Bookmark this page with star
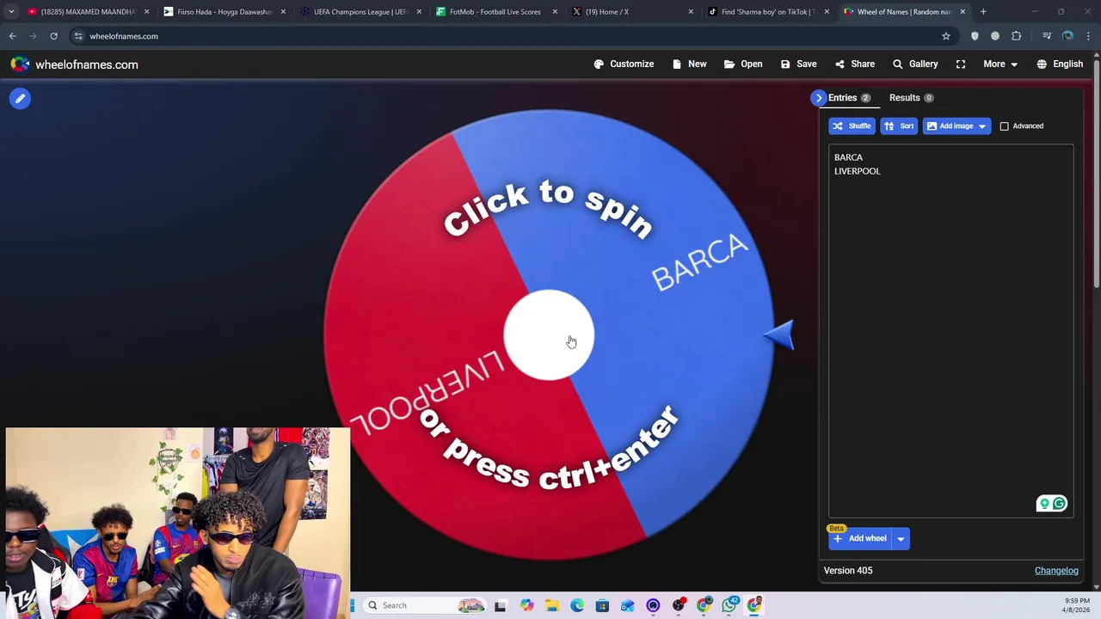The image size is (1101, 619). [946, 36]
